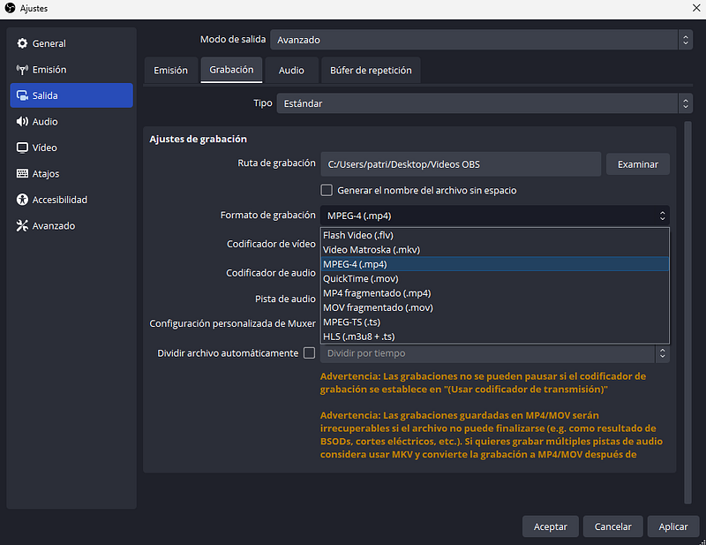Click the Ajustes de grabación heading

click(x=198, y=139)
